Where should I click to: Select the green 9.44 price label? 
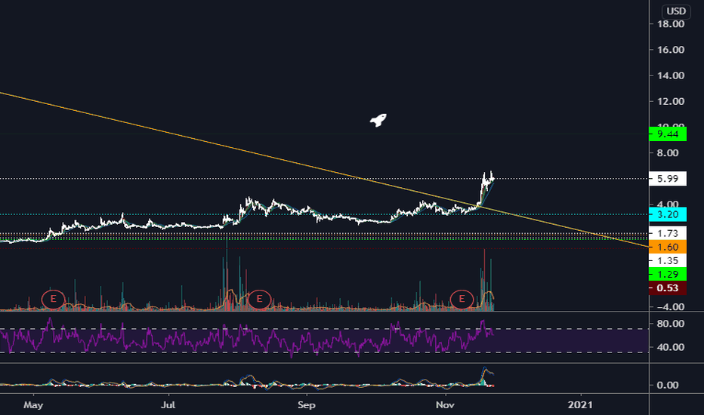(668, 134)
